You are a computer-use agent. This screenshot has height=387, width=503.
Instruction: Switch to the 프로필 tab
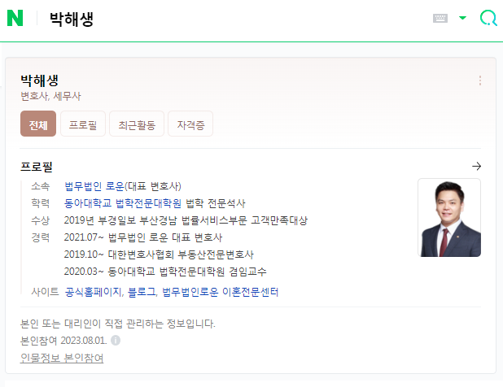pos(83,124)
